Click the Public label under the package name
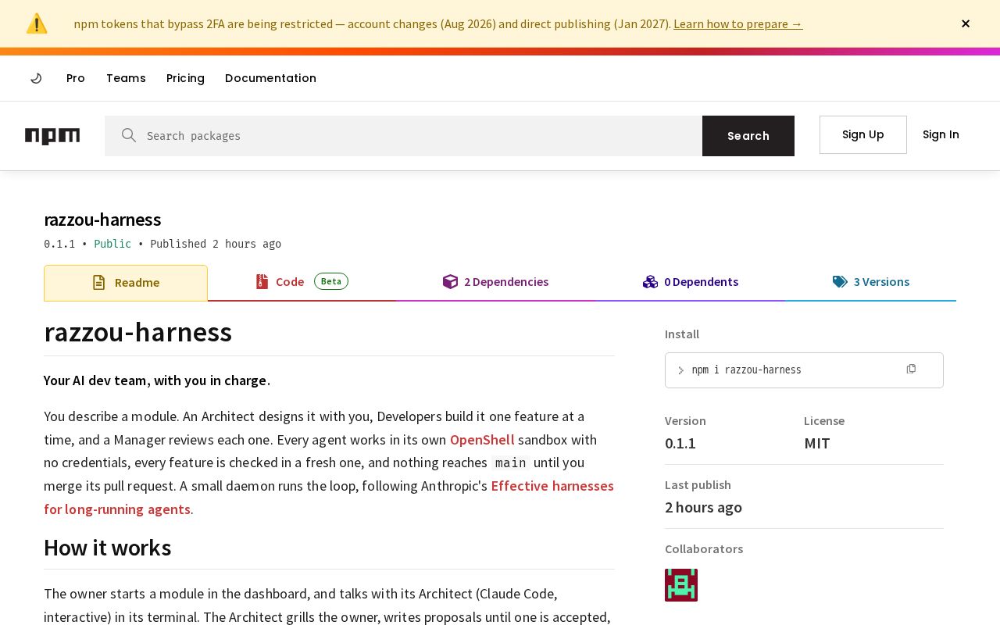The image size is (1000, 625). coord(112,244)
